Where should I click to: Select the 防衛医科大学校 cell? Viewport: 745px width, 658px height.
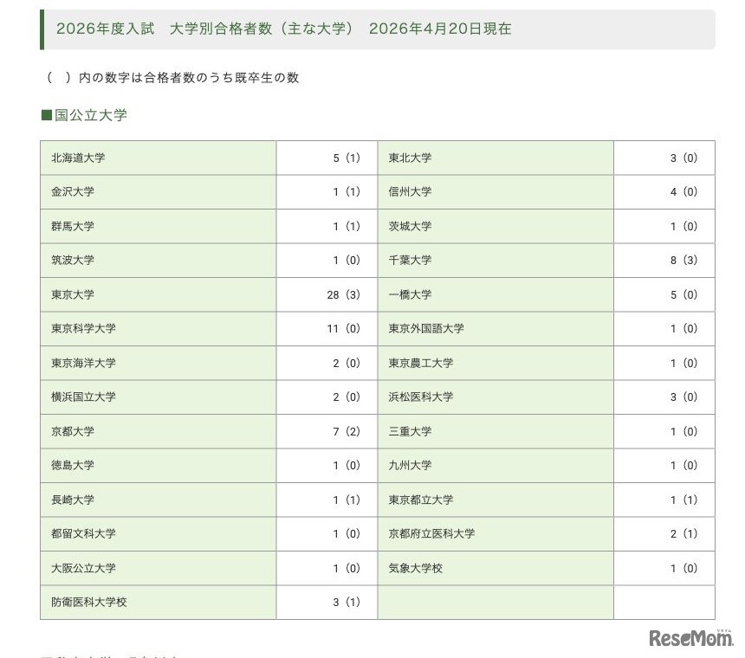click(159, 603)
